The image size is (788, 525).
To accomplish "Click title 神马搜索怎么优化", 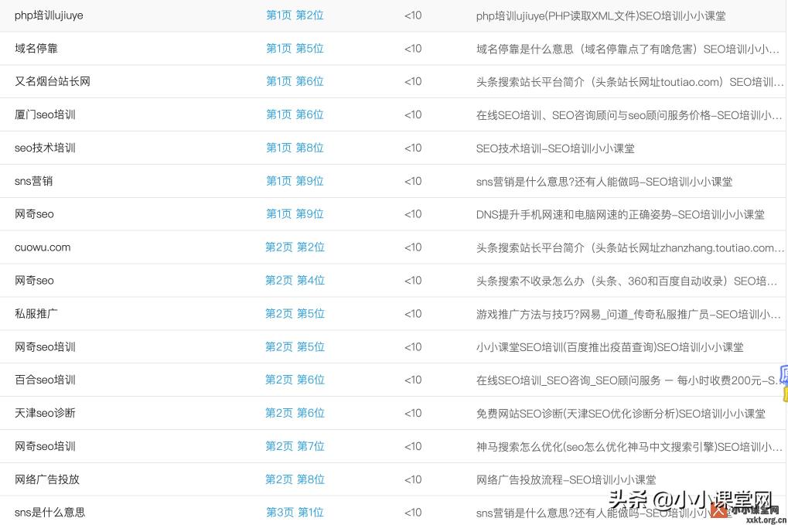I will [629, 447].
